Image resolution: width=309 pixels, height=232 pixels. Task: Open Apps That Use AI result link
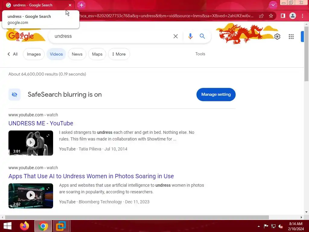point(91,176)
